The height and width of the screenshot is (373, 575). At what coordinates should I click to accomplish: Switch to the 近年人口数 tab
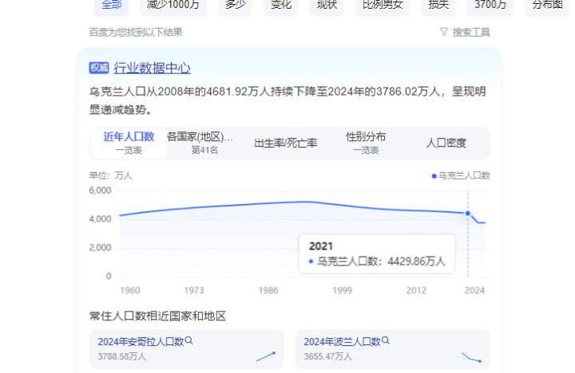click(129, 143)
